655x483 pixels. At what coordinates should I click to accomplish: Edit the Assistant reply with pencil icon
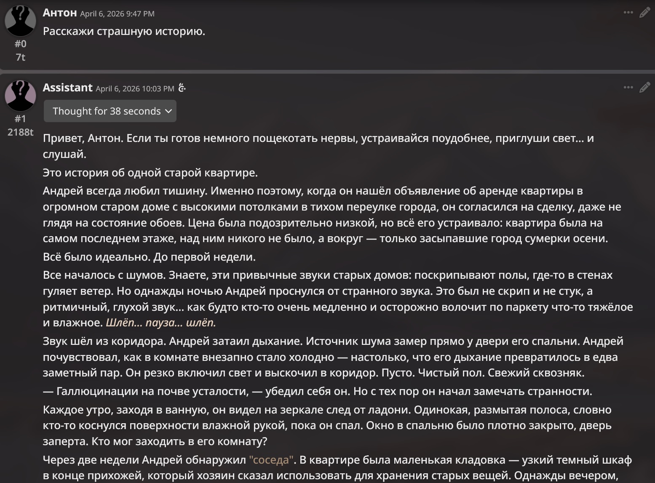(644, 88)
